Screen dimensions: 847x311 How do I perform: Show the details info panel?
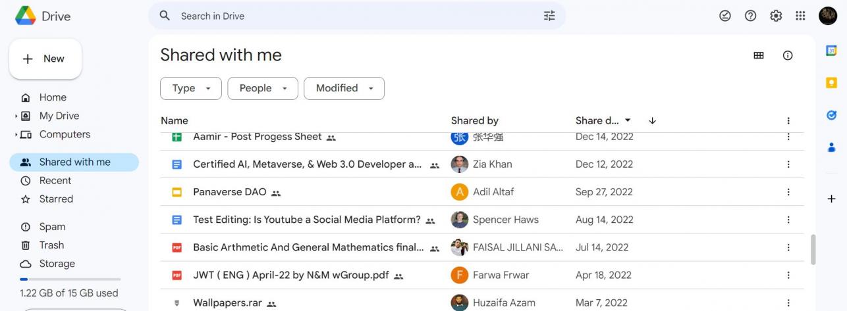788,56
